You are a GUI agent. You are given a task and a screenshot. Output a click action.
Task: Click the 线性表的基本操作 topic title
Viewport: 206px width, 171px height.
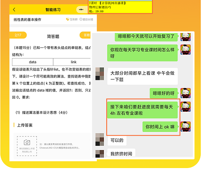[27, 19]
